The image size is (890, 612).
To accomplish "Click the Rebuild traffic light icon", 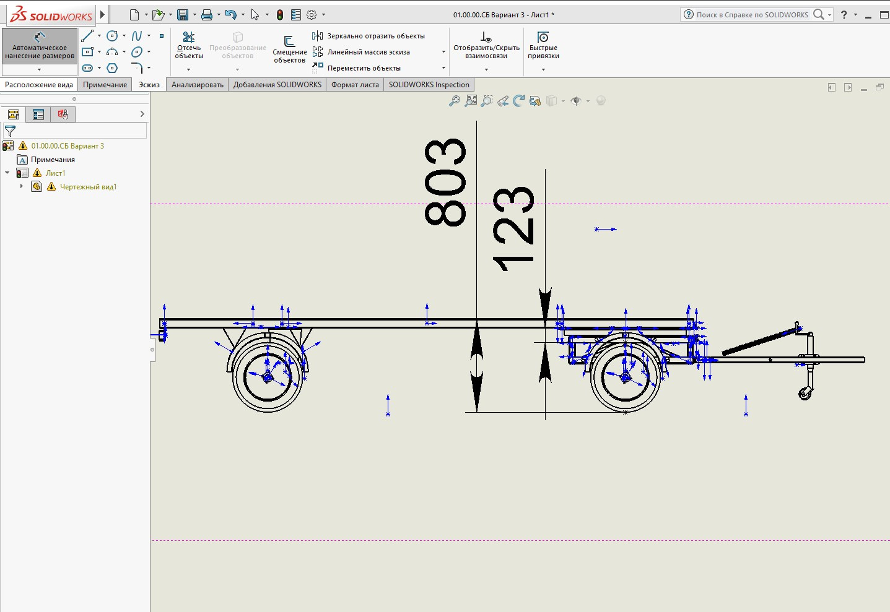I will (280, 15).
